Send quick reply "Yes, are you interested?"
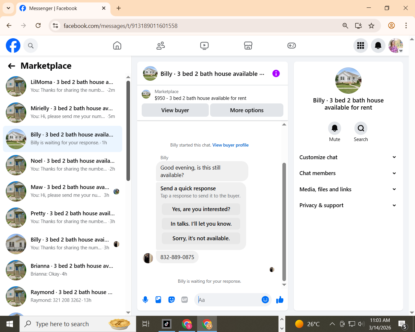The width and height of the screenshot is (415, 332). click(x=201, y=209)
